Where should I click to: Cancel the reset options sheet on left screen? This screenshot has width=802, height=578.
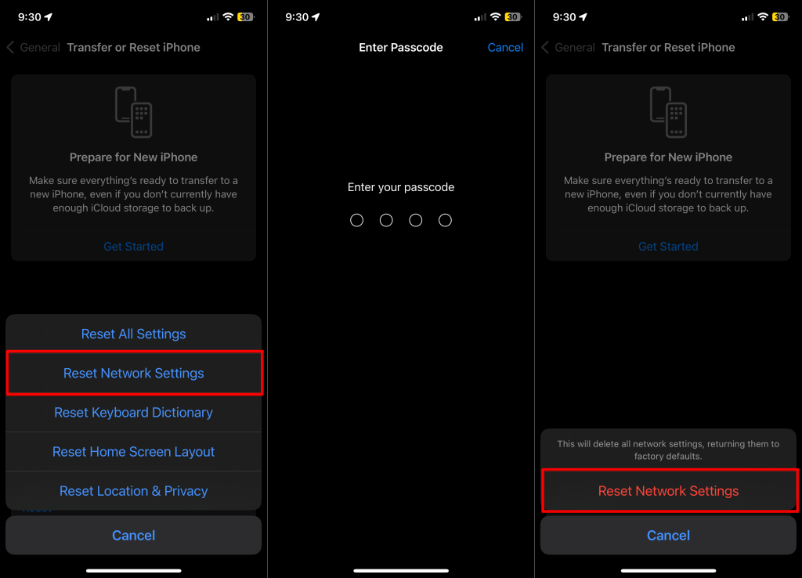[133, 535]
